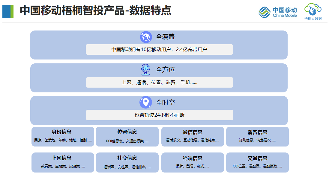The image size is (329, 177).
Task: Click the 梧桐大数据 cloud logo
Action: click(313, 11)
